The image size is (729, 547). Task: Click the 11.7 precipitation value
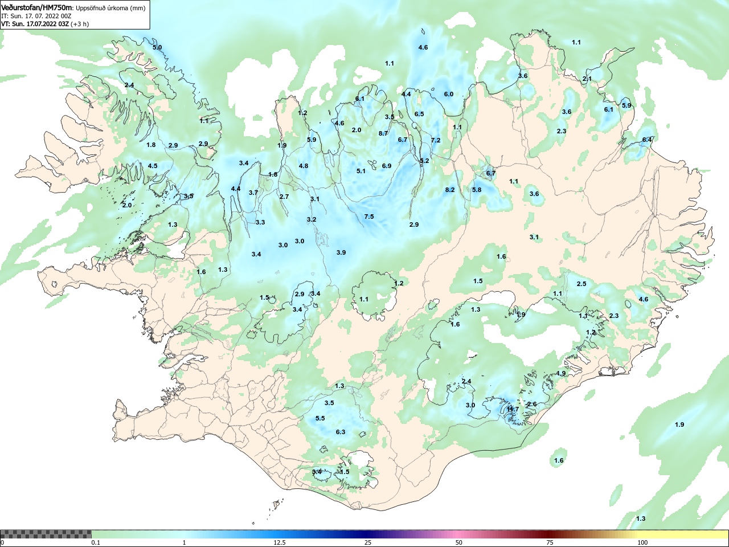(x=513, y=409)
